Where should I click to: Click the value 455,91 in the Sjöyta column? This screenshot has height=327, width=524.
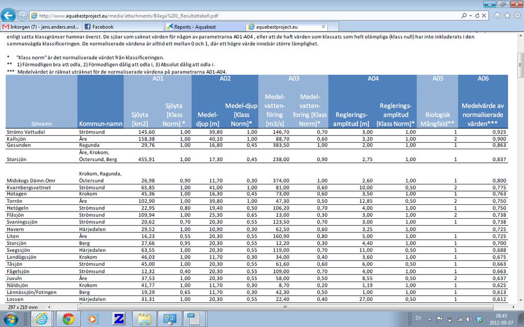coord(146,159)
